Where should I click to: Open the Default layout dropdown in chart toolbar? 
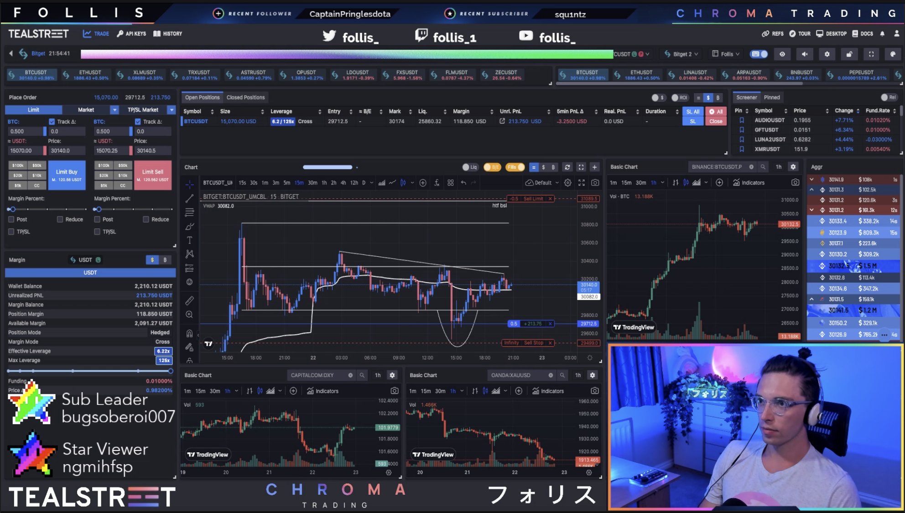pos(542,182)
